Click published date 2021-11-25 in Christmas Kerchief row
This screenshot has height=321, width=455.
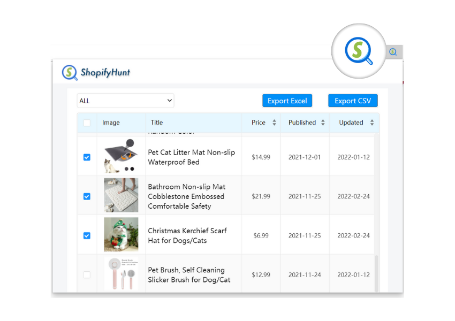click(305, 235)
